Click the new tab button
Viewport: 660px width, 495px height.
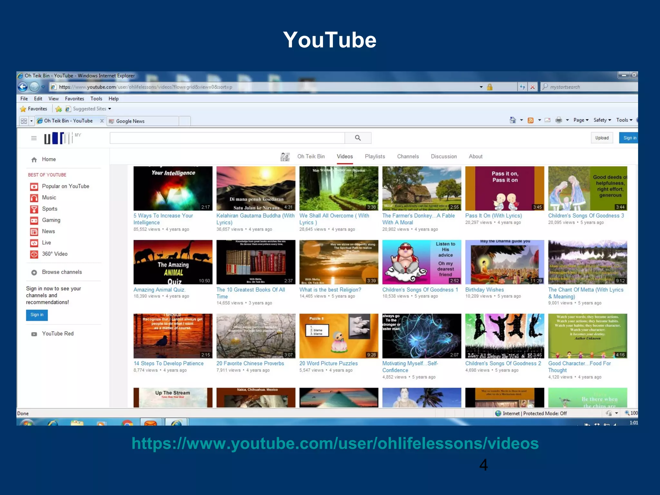185,121
